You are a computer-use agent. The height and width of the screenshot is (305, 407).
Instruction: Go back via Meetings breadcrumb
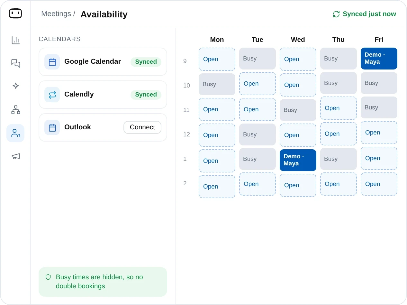point(56,14)
